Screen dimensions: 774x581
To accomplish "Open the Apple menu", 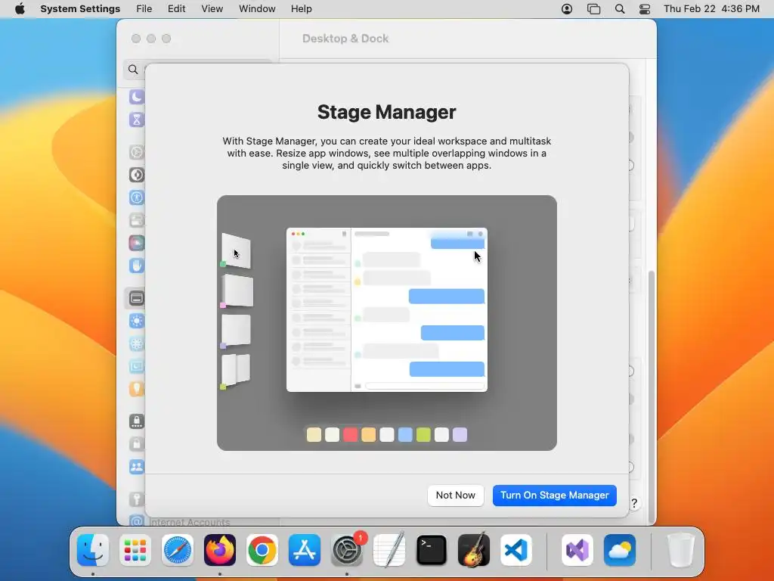I will pyautogui.click(x=20, y=9).
